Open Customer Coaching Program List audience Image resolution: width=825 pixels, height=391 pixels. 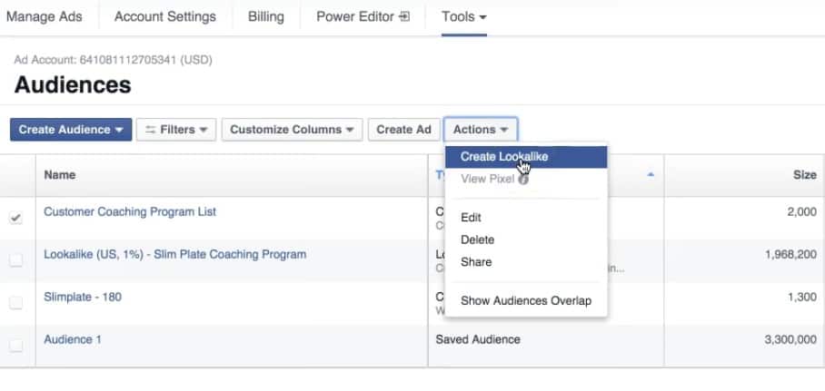(x=130, y=211)
